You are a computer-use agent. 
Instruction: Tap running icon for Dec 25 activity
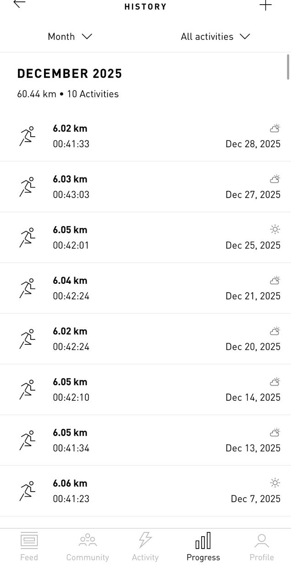coord(27,238)
